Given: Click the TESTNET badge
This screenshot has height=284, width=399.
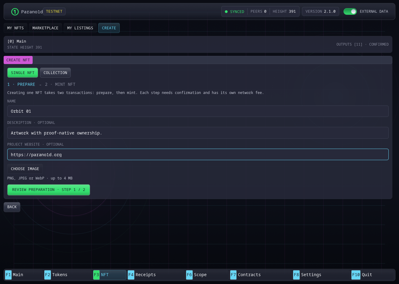Looking at the screenshot, I should point(54,11).
